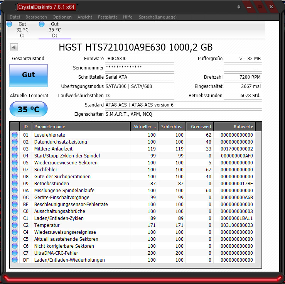285x284 pixels.
Task: Click the Puffergröße >= 32 MB field
Action: tap(243, 59)
